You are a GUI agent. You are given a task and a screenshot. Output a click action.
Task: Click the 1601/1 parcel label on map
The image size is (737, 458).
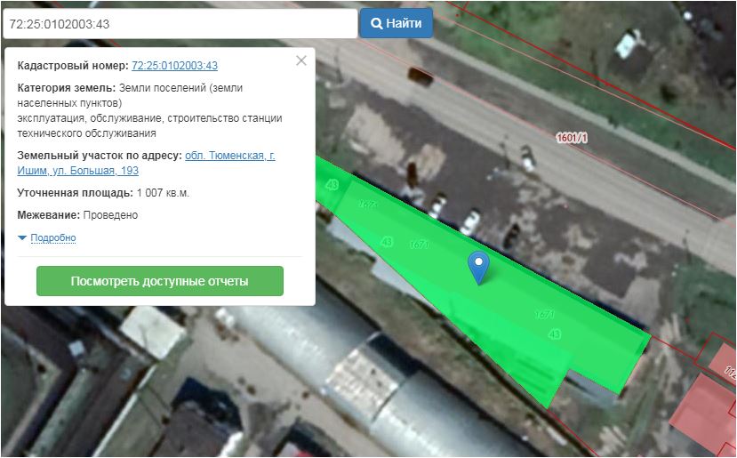coord(572,138)
